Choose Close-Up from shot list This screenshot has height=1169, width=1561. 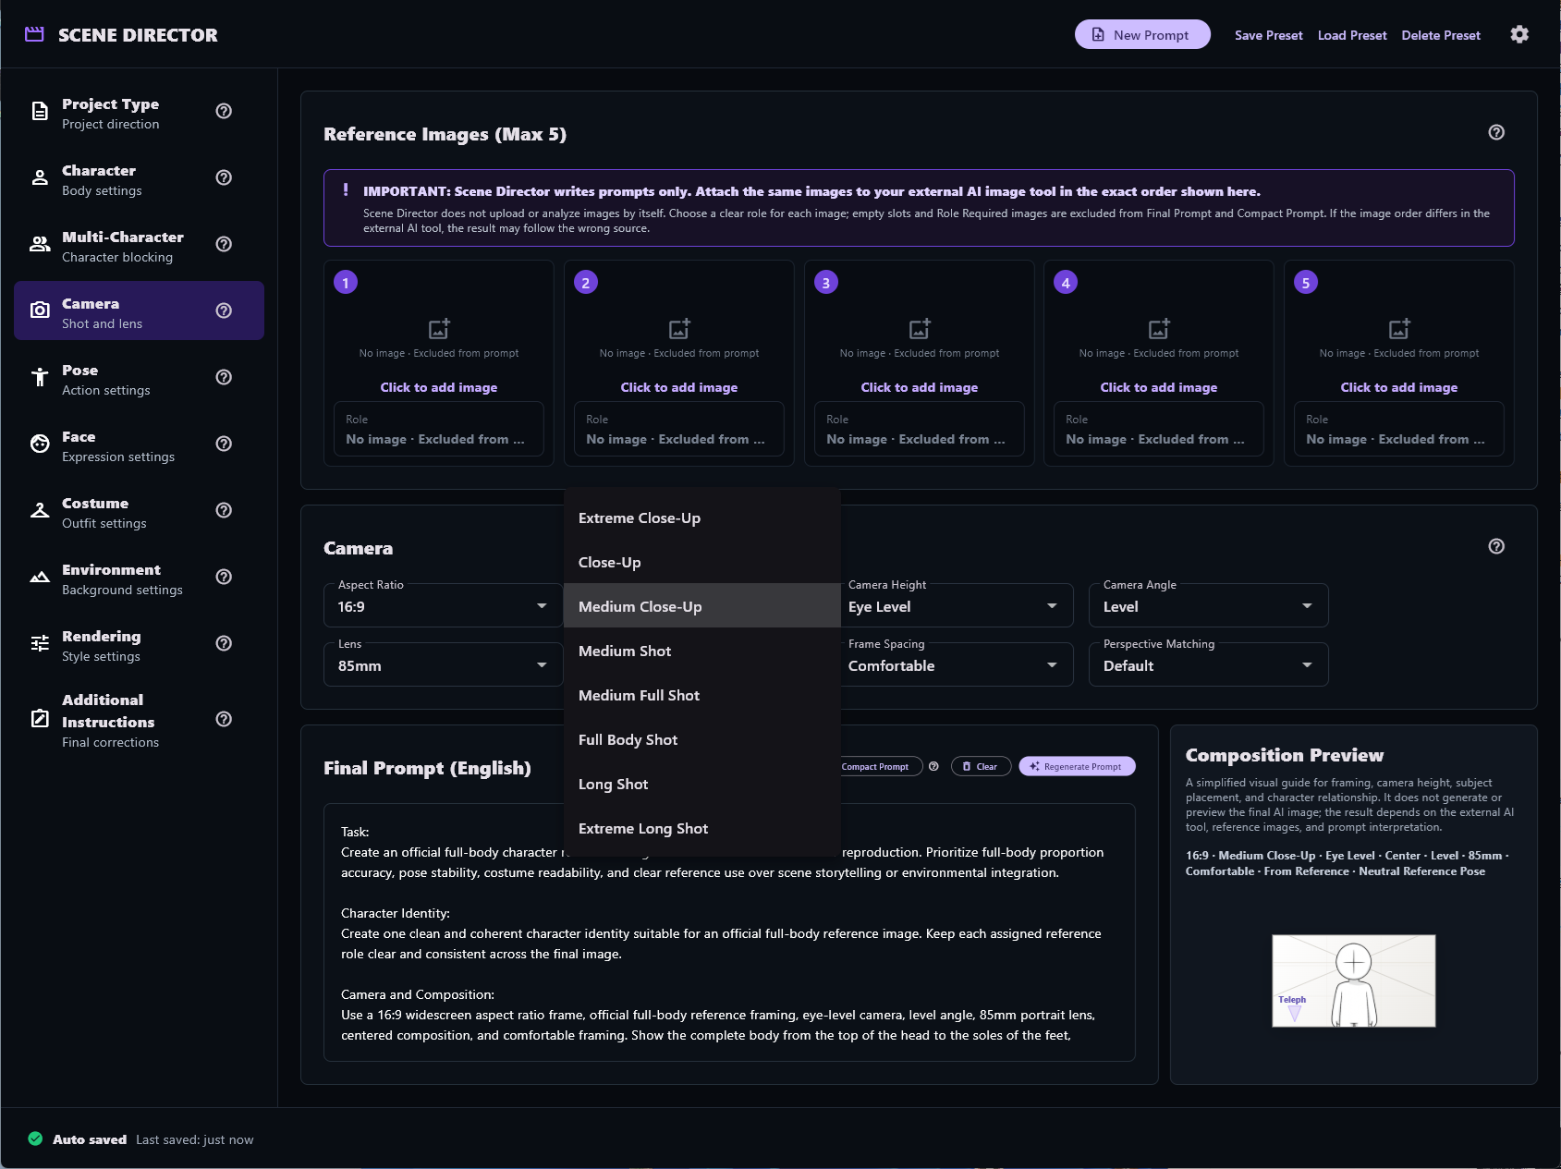[702, 562]
